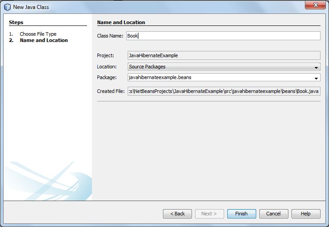The height and width of the screenshot is (227, 329).
Task: Click the Created File path field
Action: [224, 91]
